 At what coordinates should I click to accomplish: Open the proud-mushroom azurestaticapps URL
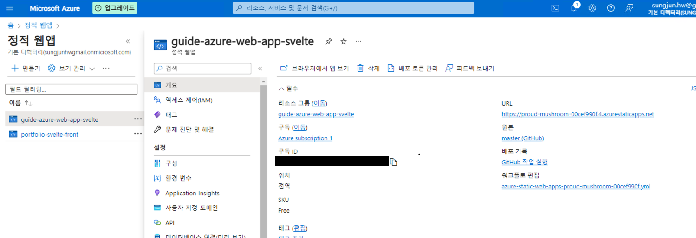coord(578,114)
